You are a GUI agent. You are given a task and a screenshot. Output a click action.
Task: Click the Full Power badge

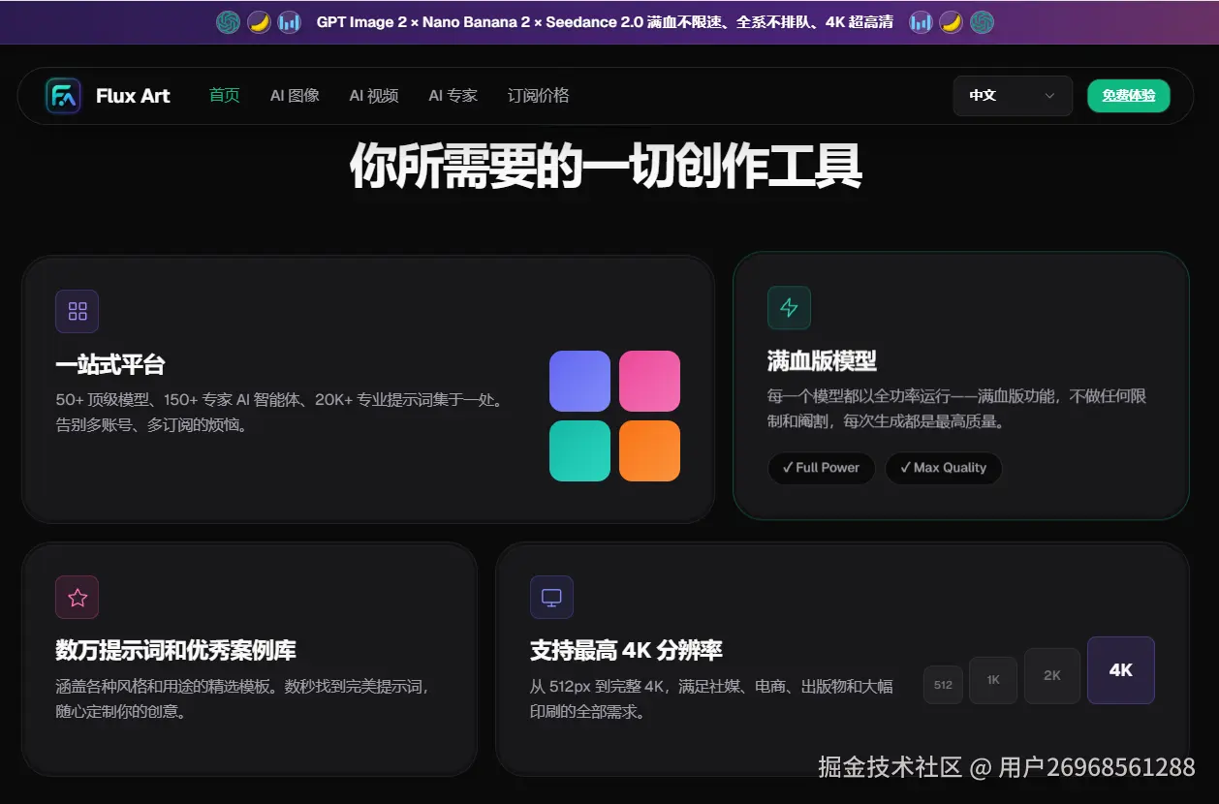(x=822, y=468)
